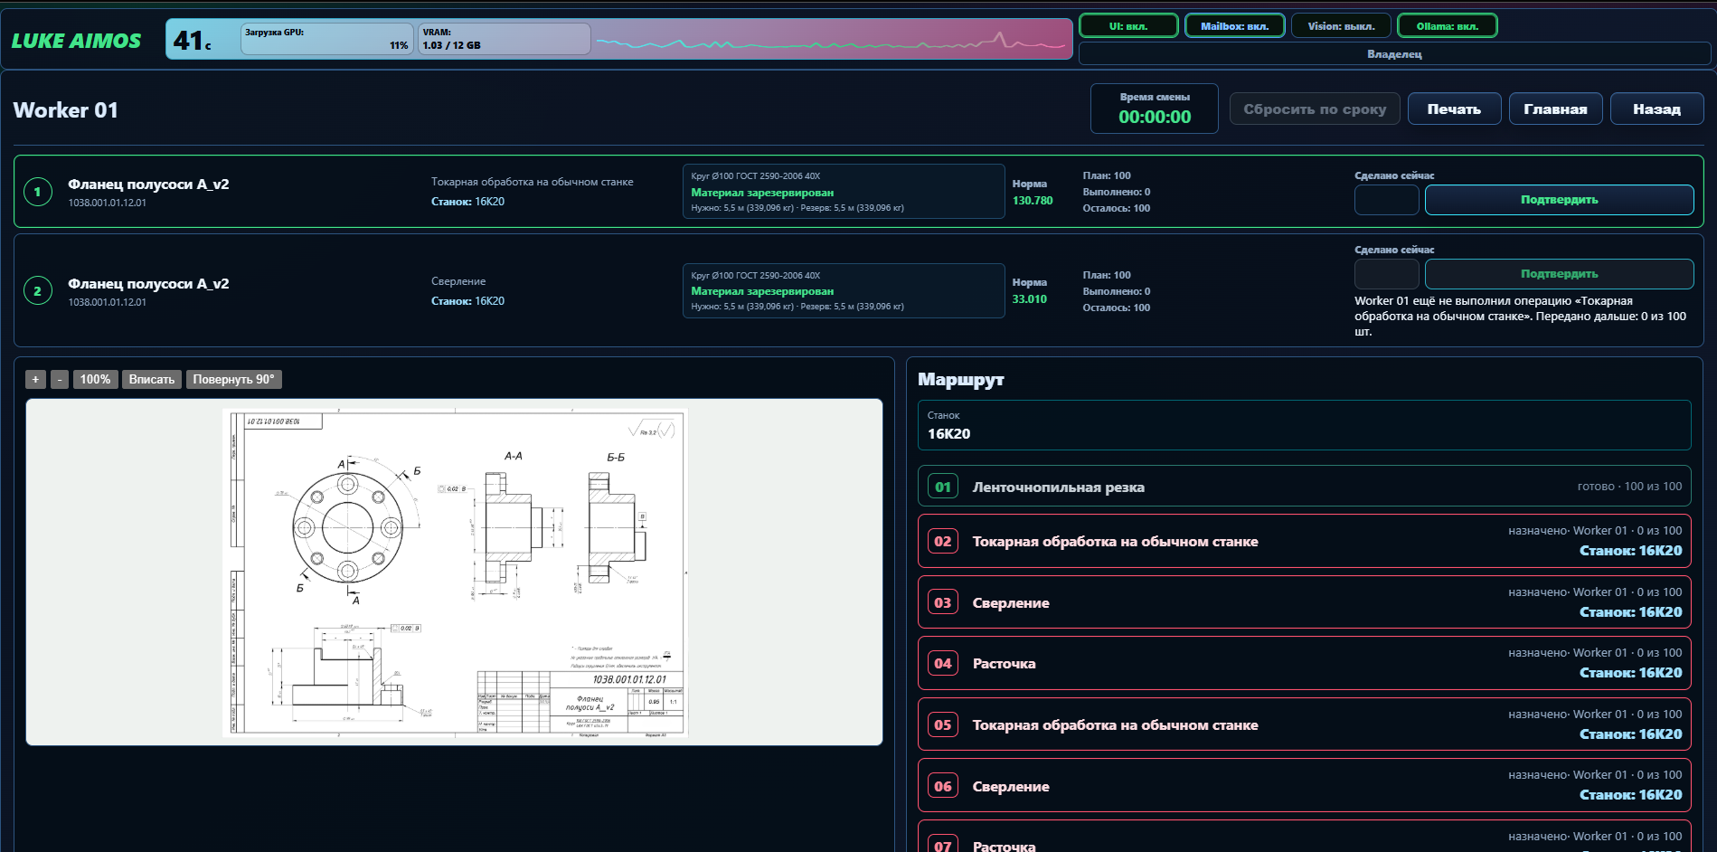Select route step 04 Расточка
1717x852 pixels.
tap(1304, 663)
